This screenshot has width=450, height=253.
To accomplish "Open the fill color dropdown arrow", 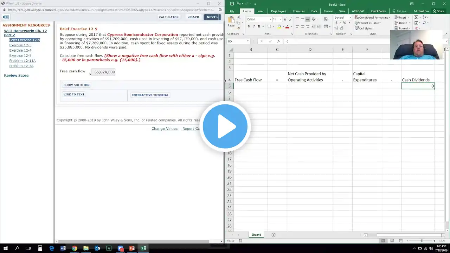I will click(283, 27).
